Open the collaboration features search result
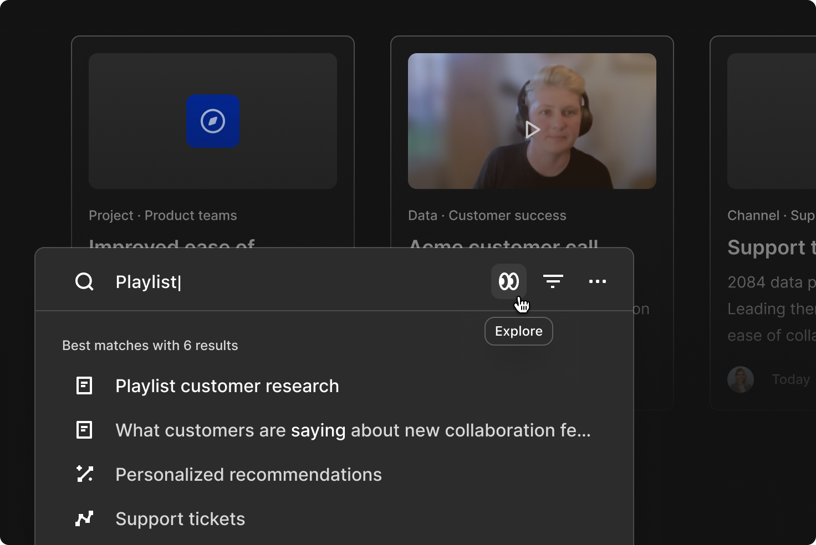 pyautogui.click(x=353, y=430)
